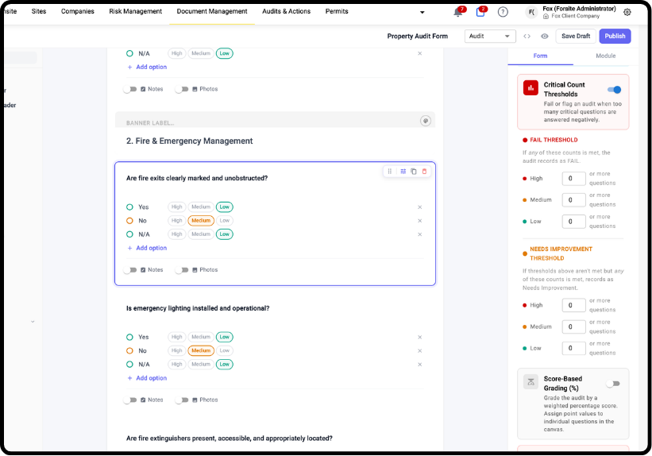Delete the fire exits question

(x=424, y=171)
